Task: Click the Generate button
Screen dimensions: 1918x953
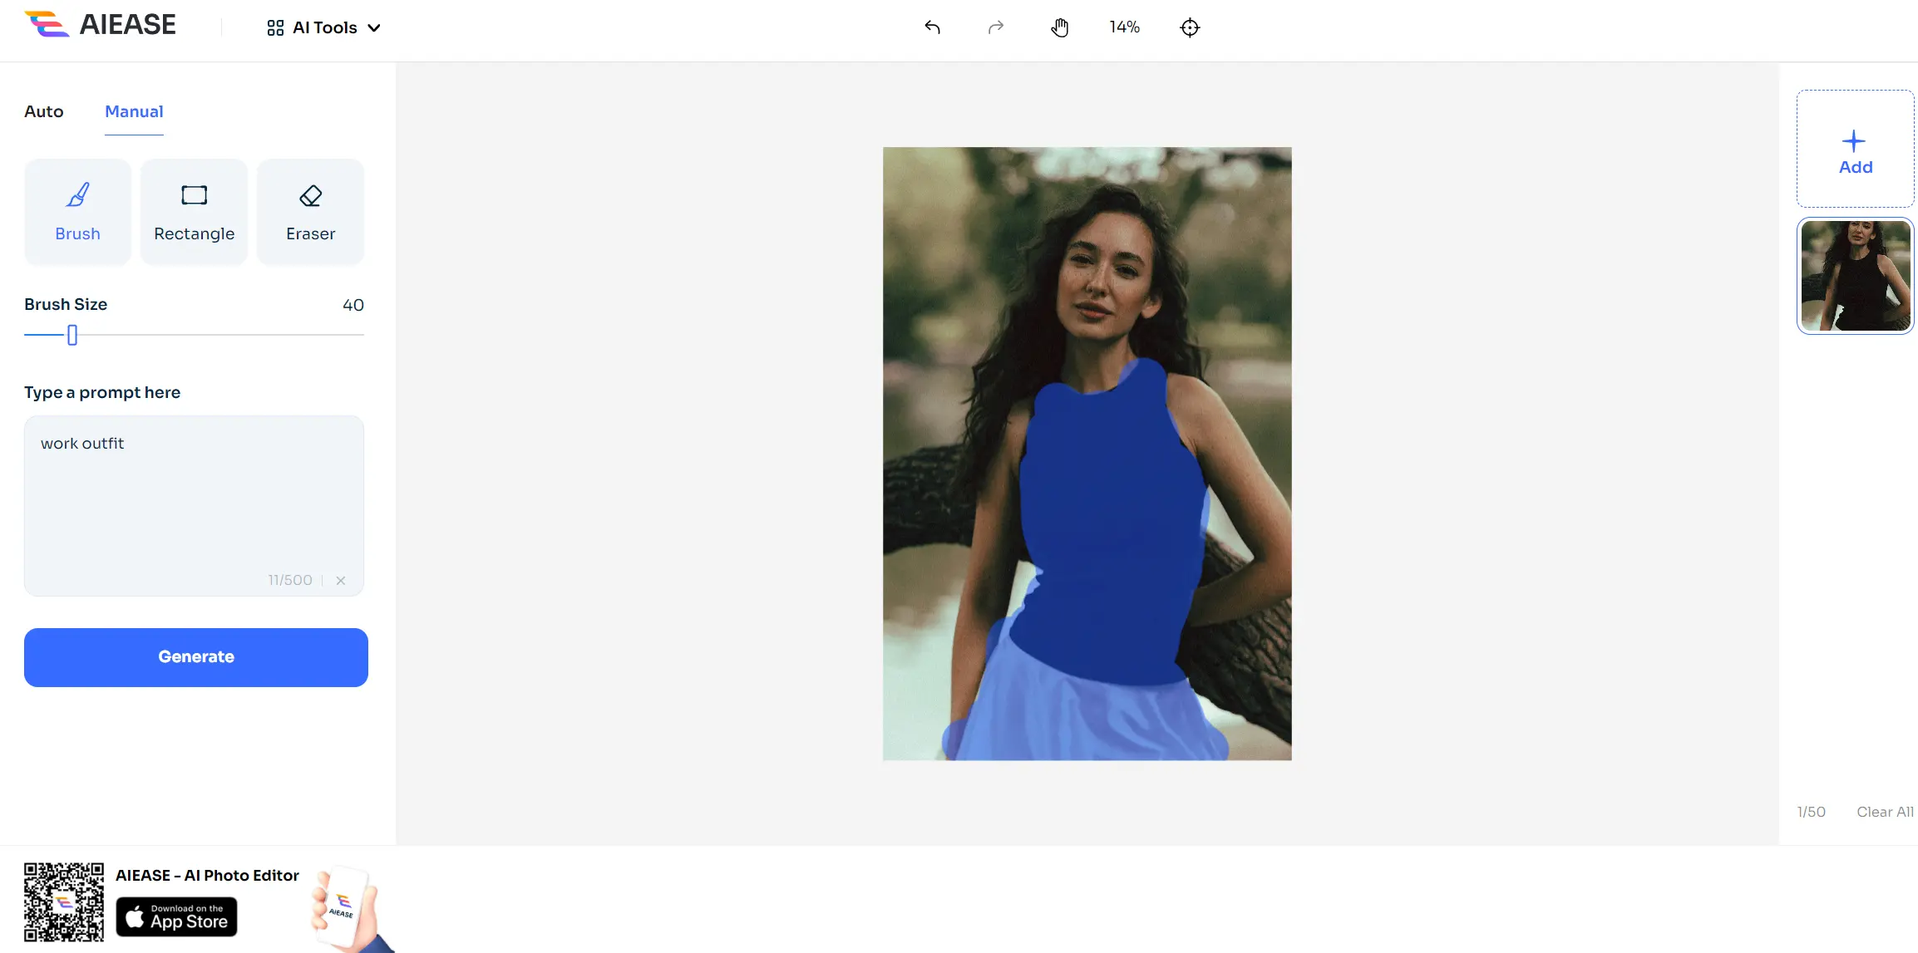Action: pos(196,657)
